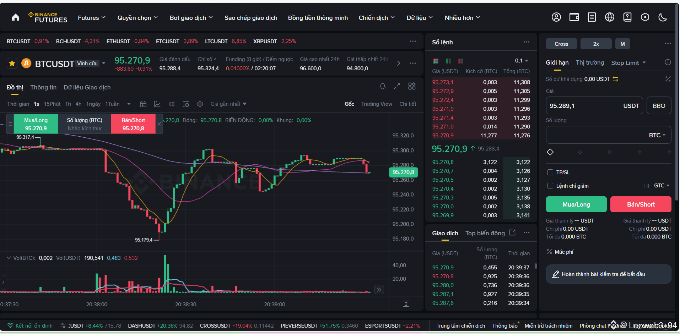Open the chart calendar date picker icon
Viewport: 680px width, 334px height.
coord(143,104)
